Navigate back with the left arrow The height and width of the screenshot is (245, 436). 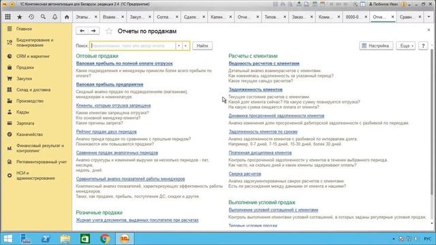click(x=82, y=31)
